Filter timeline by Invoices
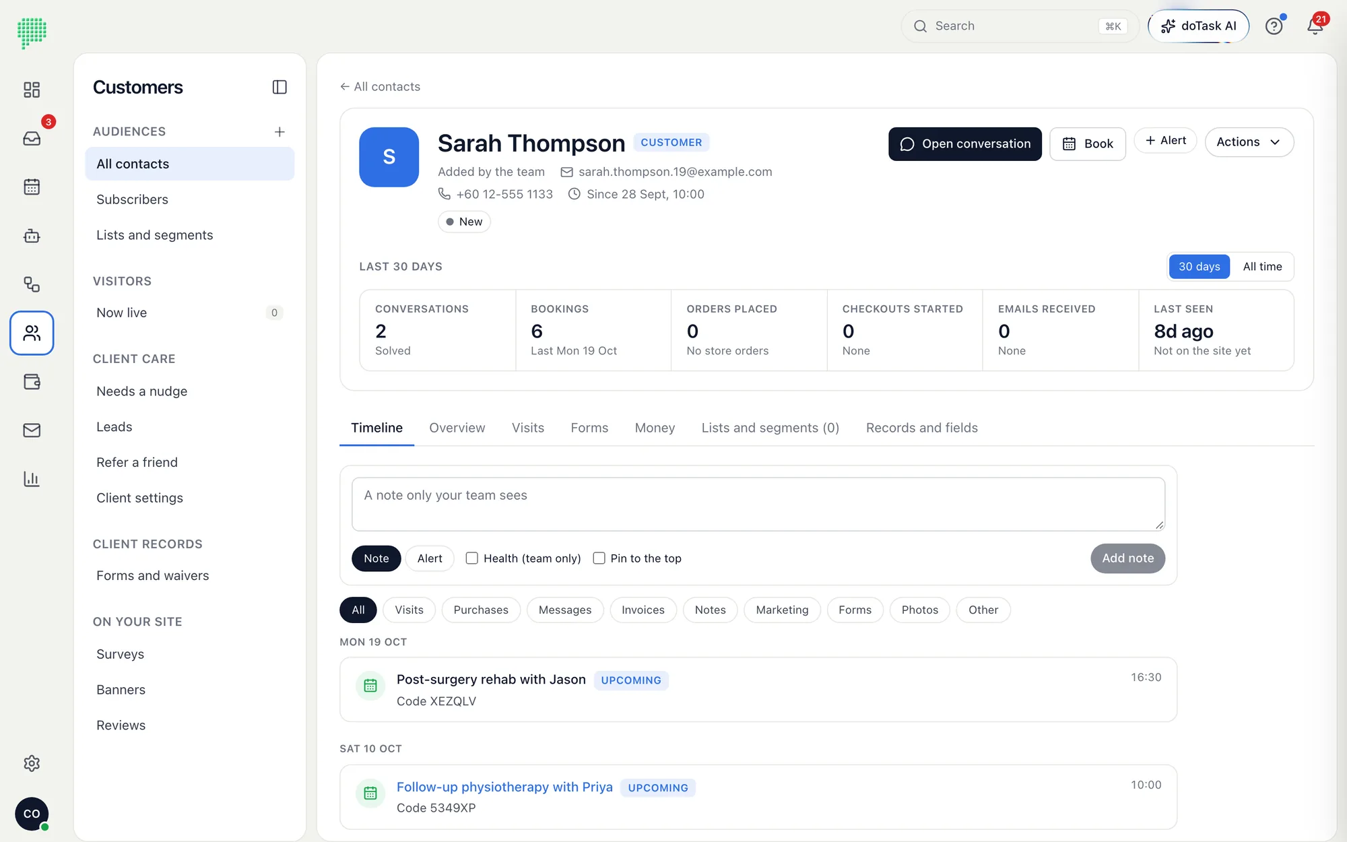 click(x=643, y=610)
